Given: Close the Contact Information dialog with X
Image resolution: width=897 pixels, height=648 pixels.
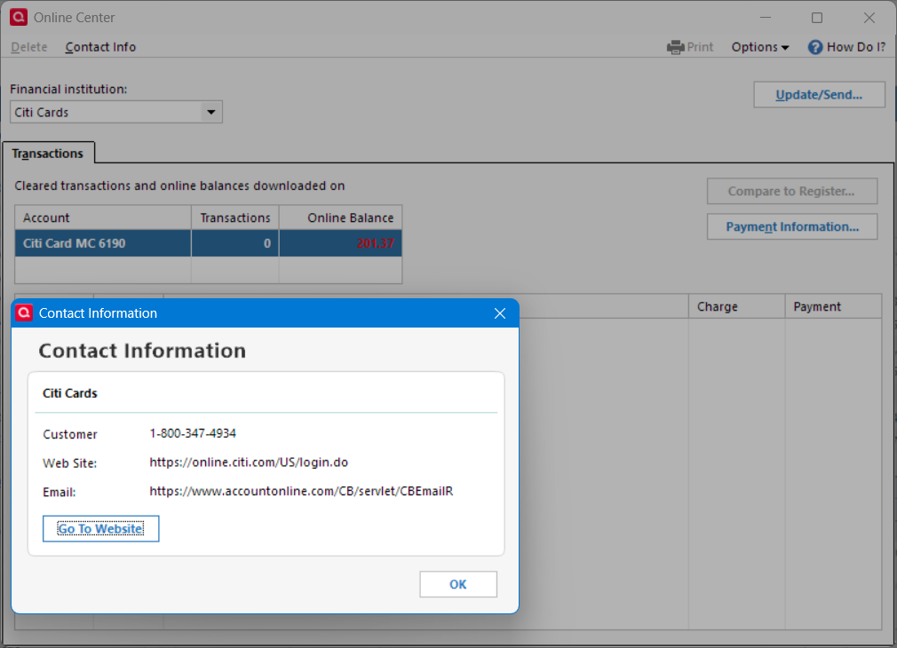Looking at the screenshot, I should click(499, 313).
